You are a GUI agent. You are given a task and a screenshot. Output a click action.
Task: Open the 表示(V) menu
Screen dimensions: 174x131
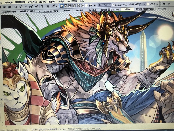(x=52, y=2)
